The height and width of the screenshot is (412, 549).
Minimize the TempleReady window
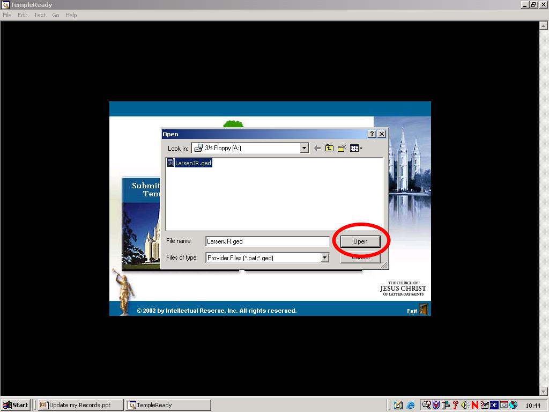pyautogui.click(x=525, y=4)
